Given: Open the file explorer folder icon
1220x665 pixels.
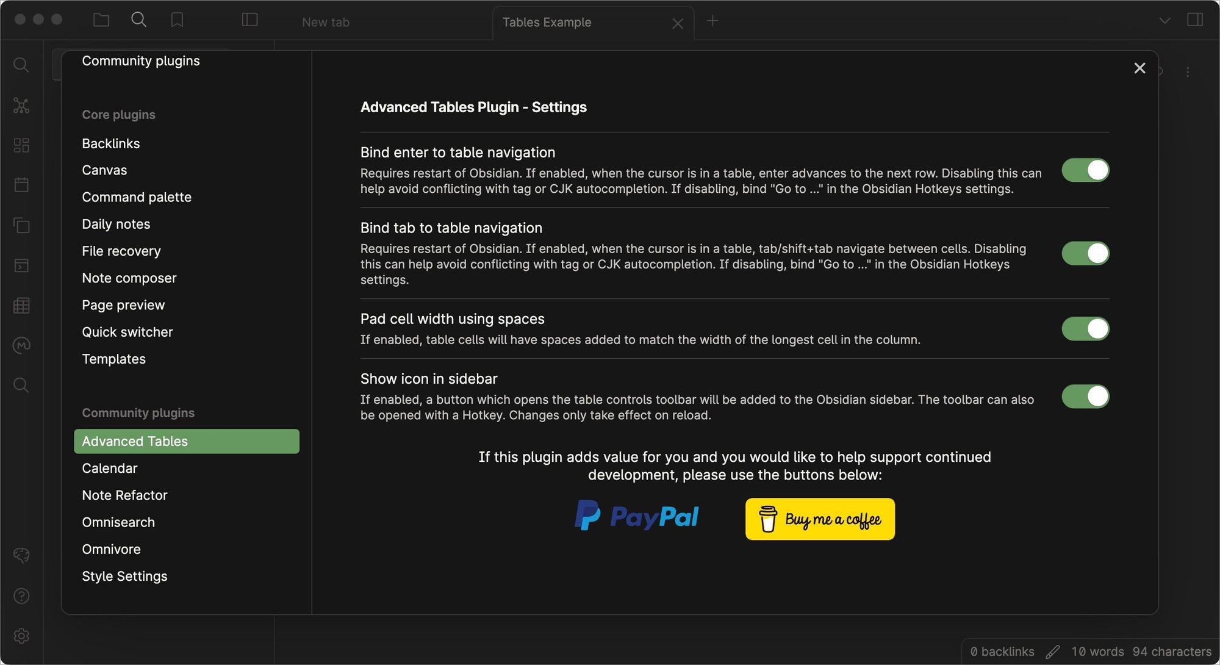Looking at the screenshot, I should tap(101, 20).
